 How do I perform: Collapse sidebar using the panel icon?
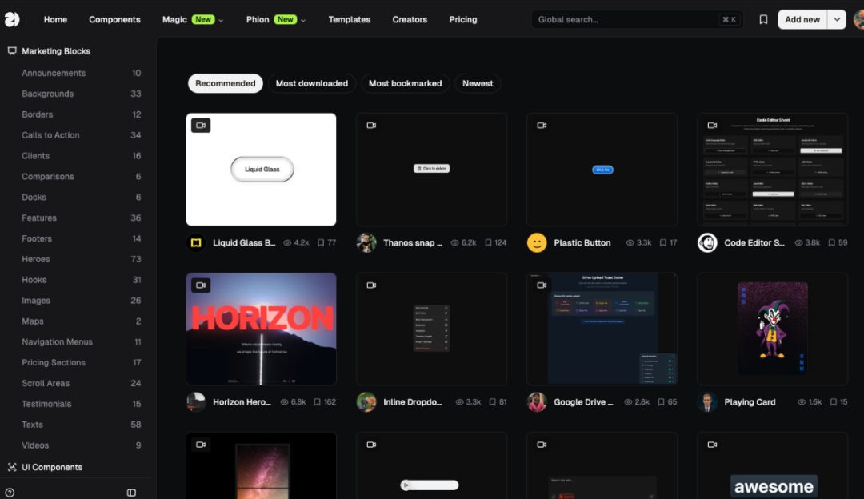point(131,493)
